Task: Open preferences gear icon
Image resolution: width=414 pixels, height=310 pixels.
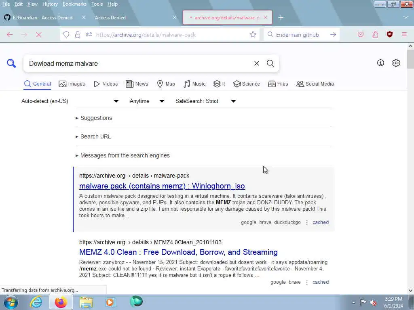Action: tap(396, 63)
